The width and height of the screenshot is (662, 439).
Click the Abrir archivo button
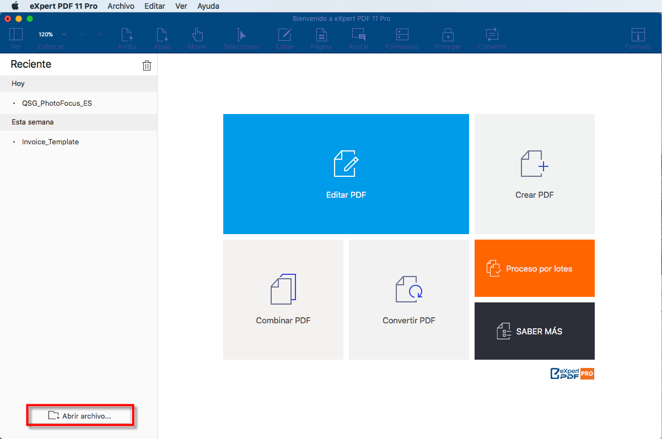click(x=79, y=416)
